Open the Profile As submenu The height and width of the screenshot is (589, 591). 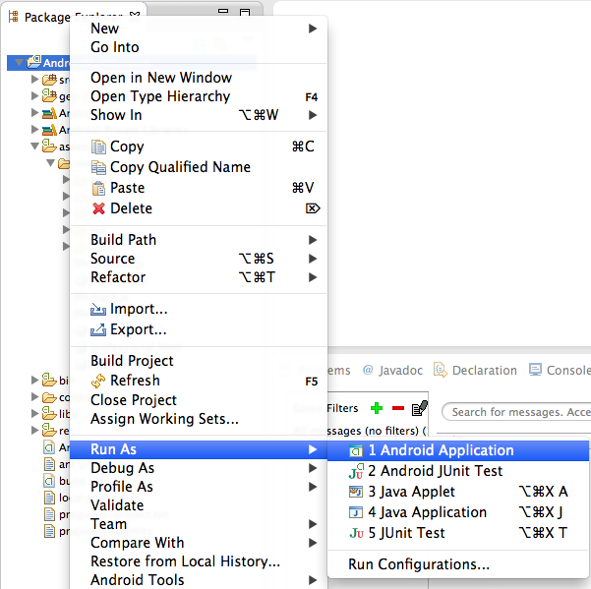(199, 487)
